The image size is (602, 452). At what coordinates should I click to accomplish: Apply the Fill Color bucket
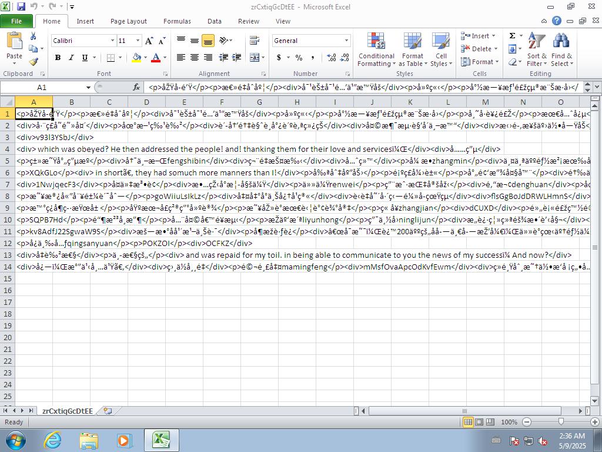click(x=136, y=58)
